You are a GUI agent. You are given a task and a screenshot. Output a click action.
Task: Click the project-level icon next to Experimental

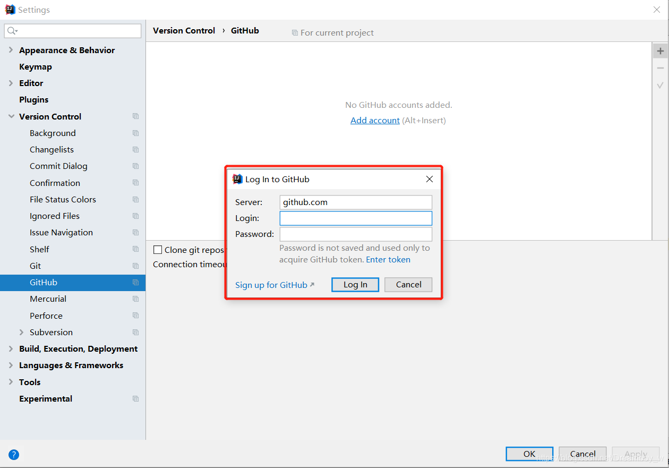point(136,399)
